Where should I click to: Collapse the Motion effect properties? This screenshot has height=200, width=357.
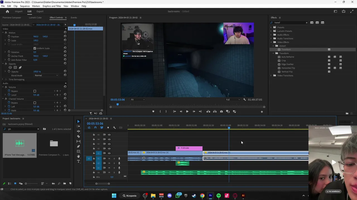[3, 33]
